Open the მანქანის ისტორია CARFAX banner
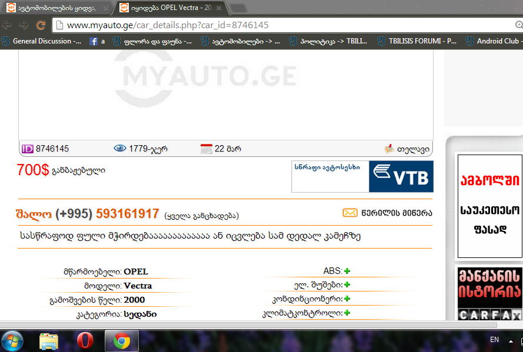The height and width of the screenshot is (352, 523). tap(489, 294)
